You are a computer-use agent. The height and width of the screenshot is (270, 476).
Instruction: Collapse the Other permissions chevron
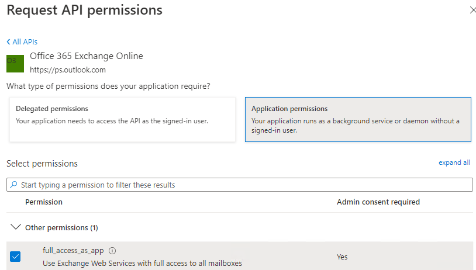coord(15,227)
